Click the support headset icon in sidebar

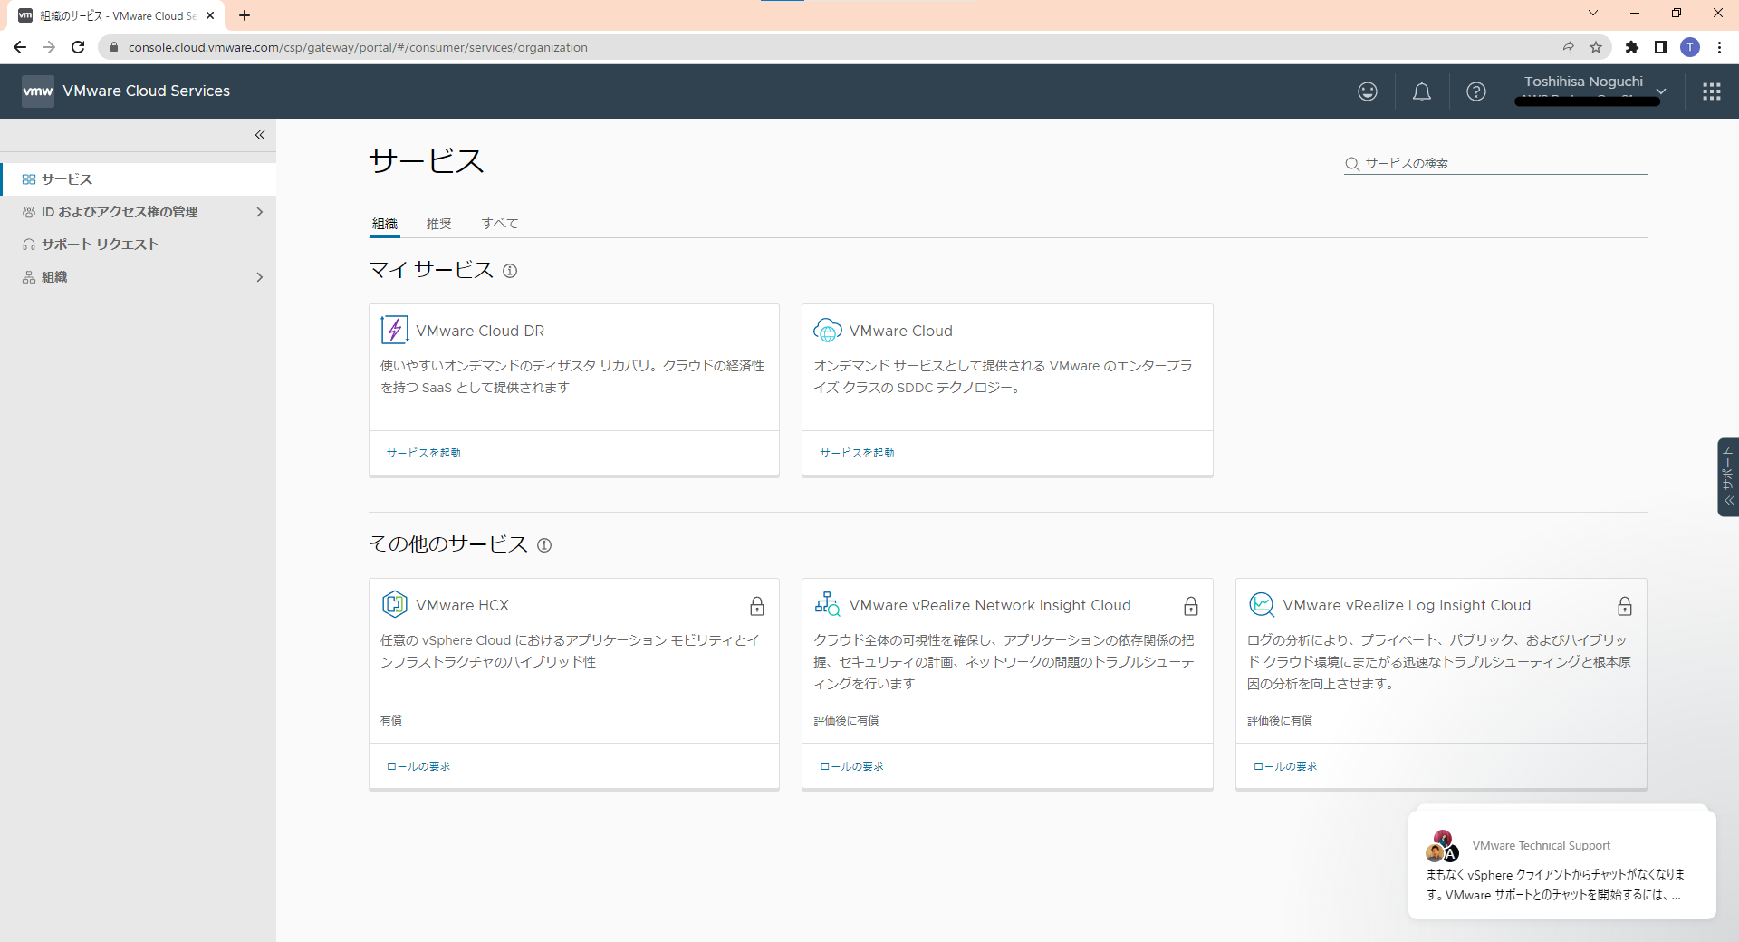pyautogui.click(x=29, y=245)
